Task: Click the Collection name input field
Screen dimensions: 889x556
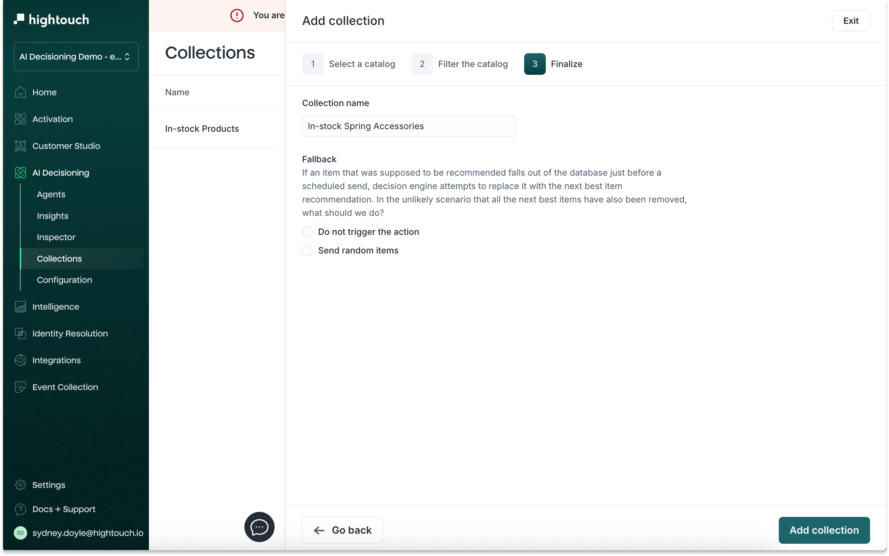Action: click(409, 126)
